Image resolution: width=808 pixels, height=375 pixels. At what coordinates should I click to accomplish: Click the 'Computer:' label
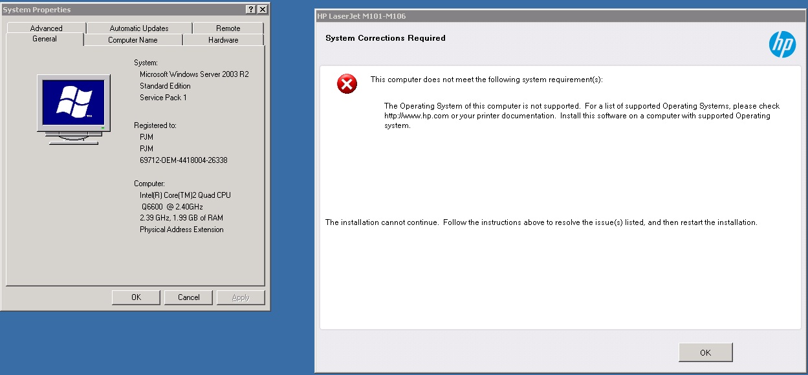pyautogui.click(x=149, y=184)
